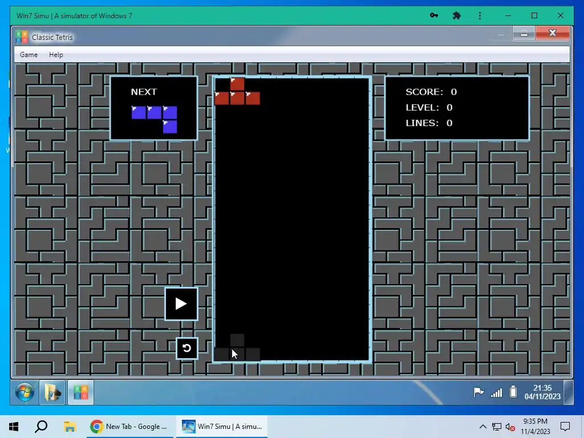The image size is (584, 438).
Task: Click the muted speaker volume icon
Action: 510,427
